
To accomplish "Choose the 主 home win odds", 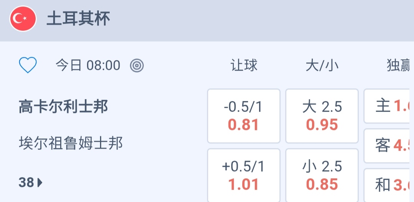I will (x=388, y=106).
